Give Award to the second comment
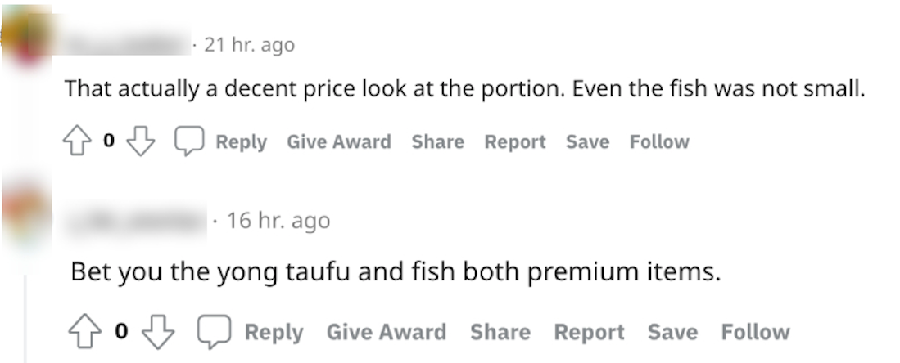 [386, 332]
